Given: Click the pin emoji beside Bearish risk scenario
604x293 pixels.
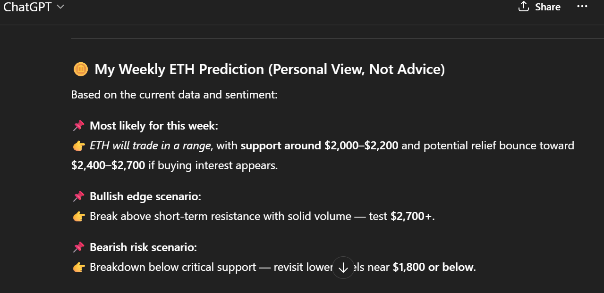Looking at the screenshot, I should coord(78,247).
